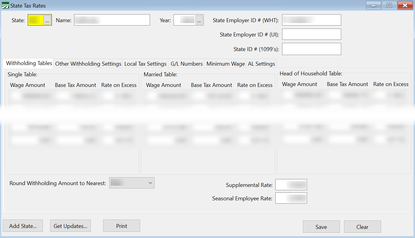Focus the State ID # (1099's) field

[311, 49]
